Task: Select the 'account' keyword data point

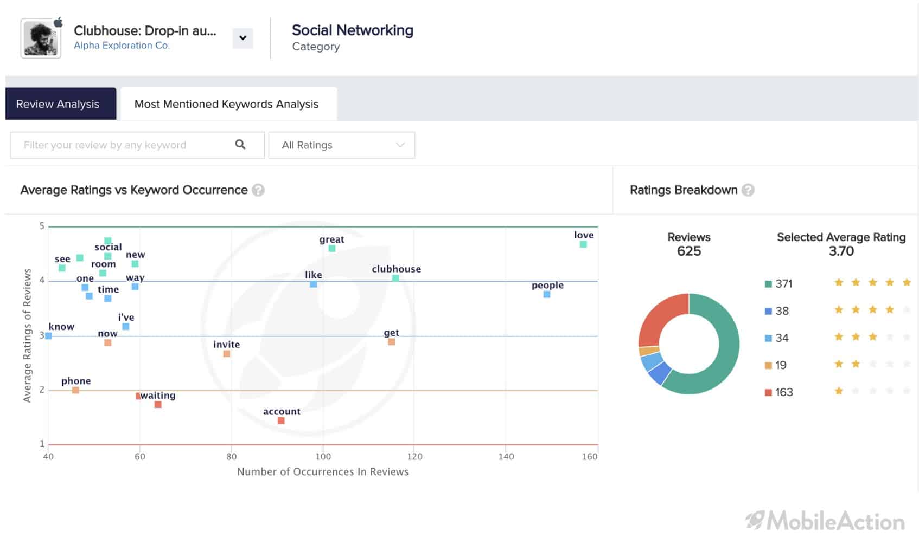Action: point(281,420)
